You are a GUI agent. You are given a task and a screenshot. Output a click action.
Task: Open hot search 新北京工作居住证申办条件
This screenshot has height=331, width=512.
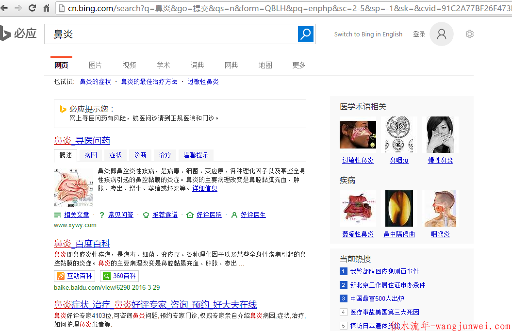(x=388, y=285)
